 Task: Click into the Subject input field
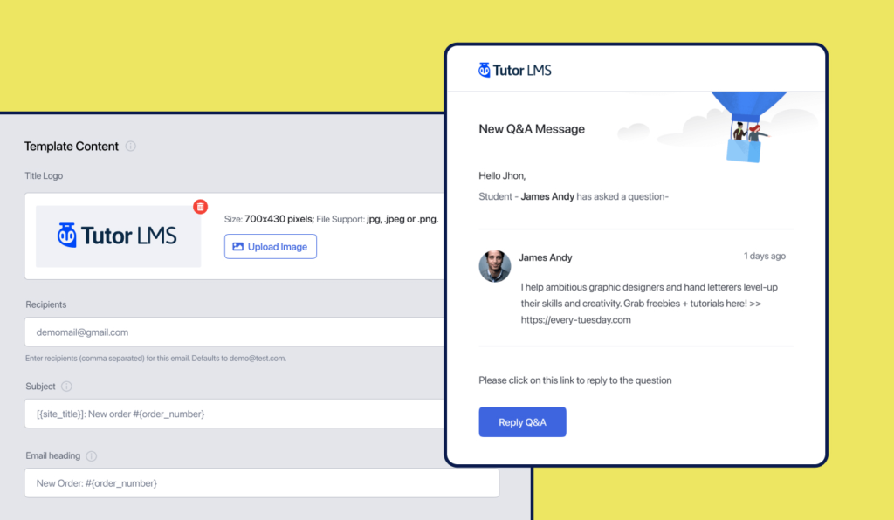[236, 414]
